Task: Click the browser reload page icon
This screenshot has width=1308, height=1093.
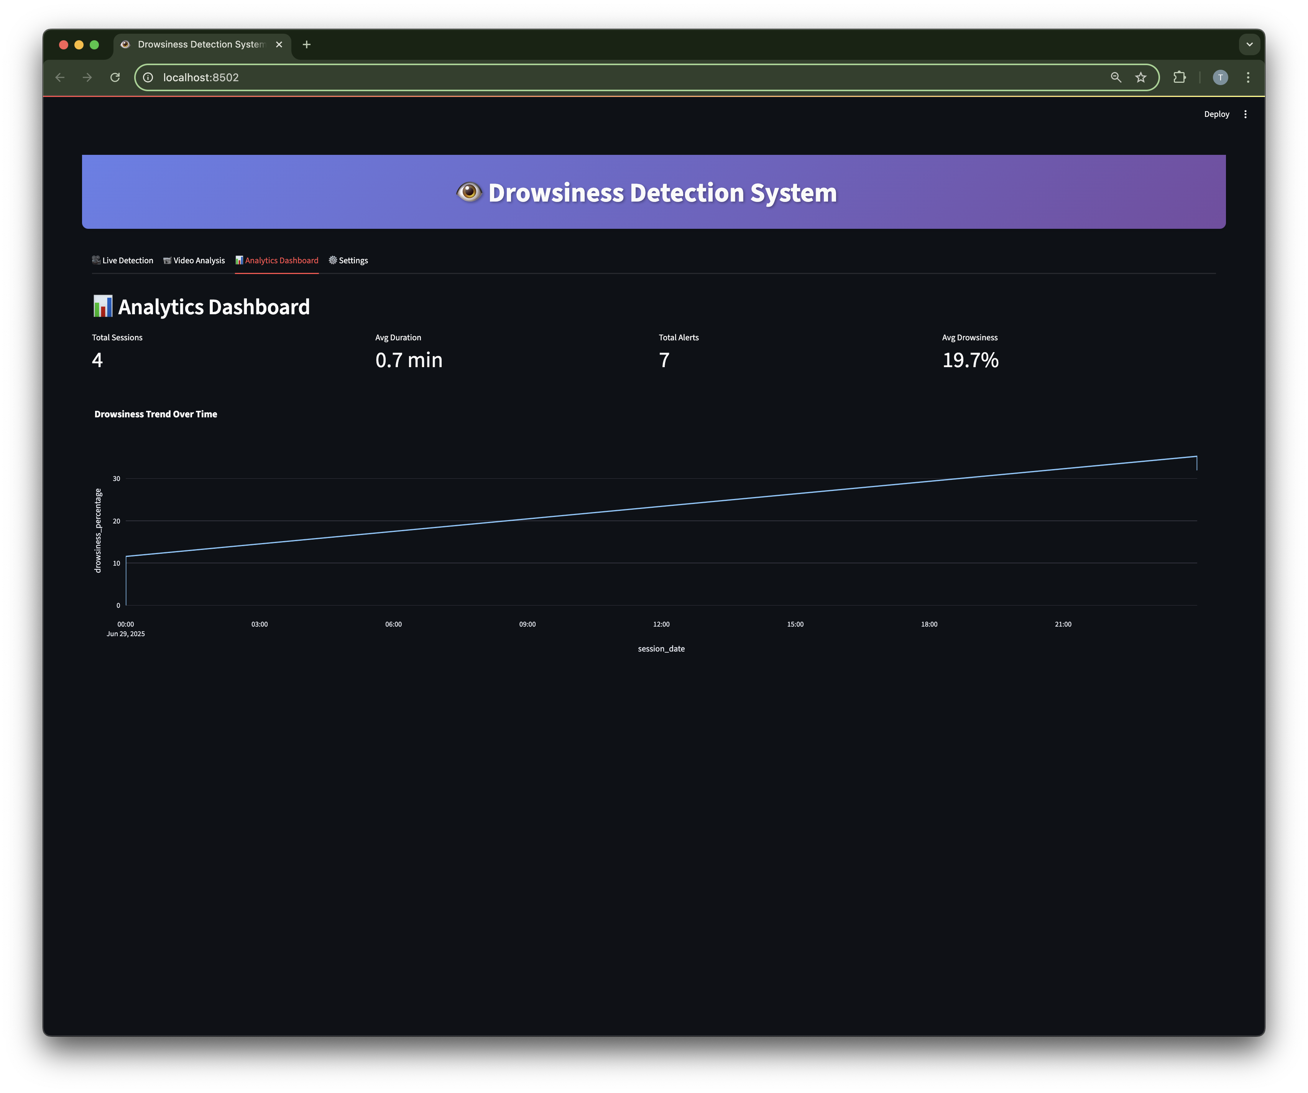Action: click(115, 77)
